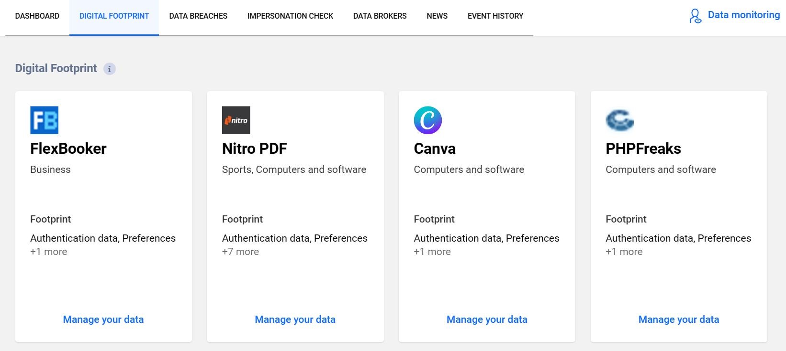Viewport: 786px width, 351px height.
Task: Show the +1 more footprint for PHPFreaks
Action: (624, 252)
